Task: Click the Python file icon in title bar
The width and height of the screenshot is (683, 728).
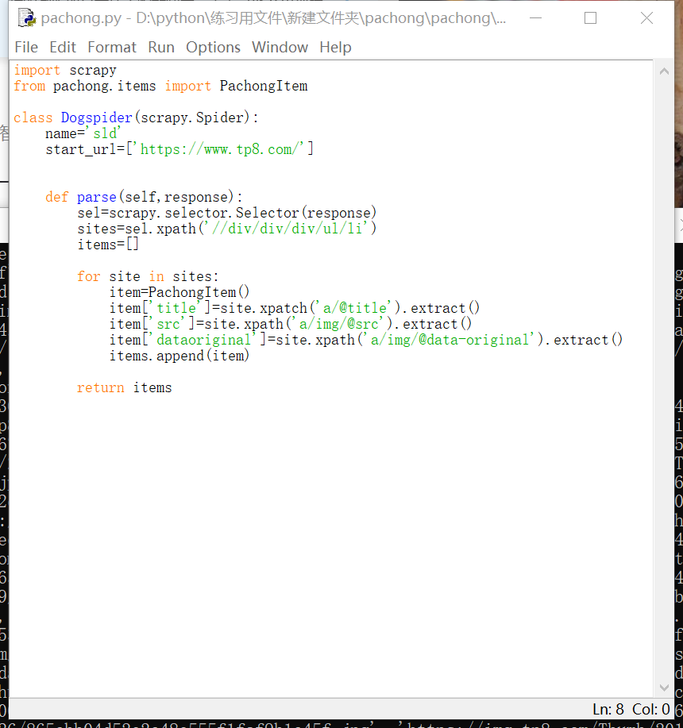Action: 25,17
